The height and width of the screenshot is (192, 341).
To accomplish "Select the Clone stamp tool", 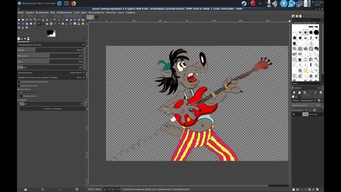I will pos(79,23).
